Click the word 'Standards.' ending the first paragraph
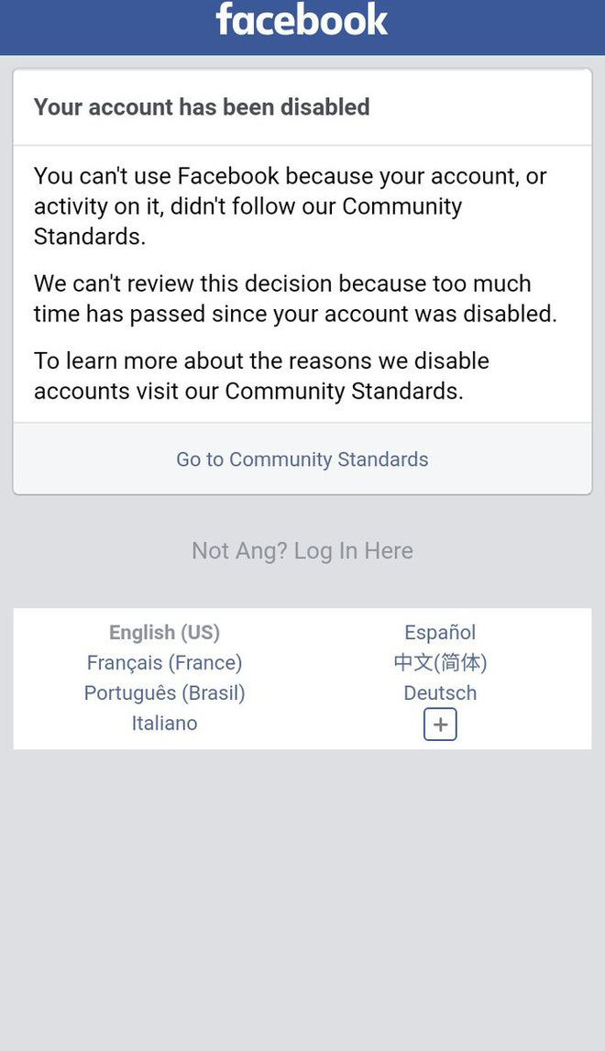The height and width of the screenshot is (1051, 605). tap(90, 237)
